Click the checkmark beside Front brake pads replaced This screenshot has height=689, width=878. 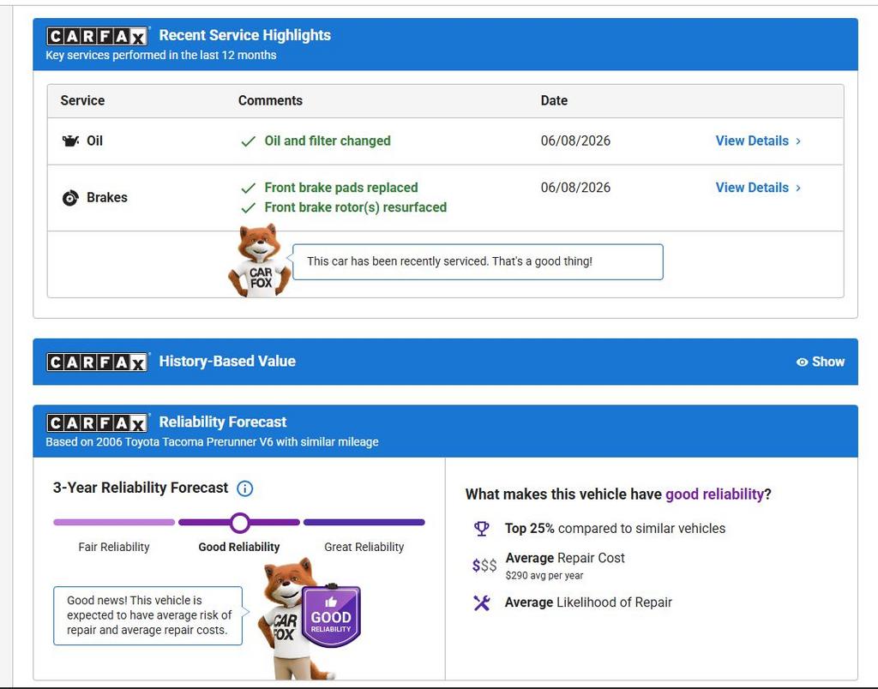(x=248, y=188)
